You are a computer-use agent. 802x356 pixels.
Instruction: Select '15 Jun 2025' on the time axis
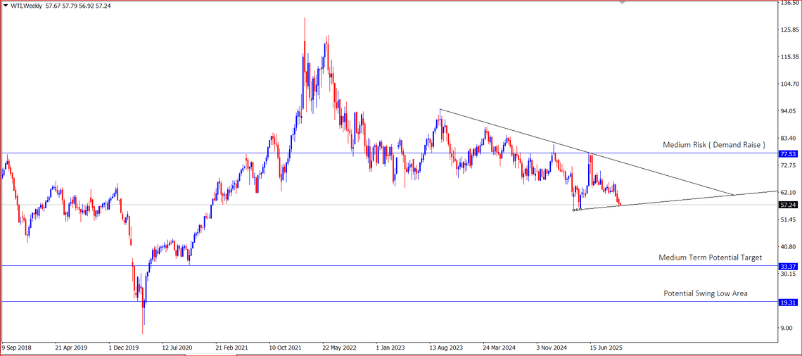[x=606, y=348]
